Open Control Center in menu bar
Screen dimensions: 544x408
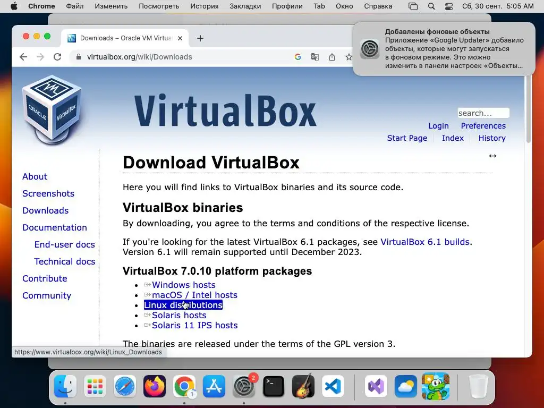448,6
